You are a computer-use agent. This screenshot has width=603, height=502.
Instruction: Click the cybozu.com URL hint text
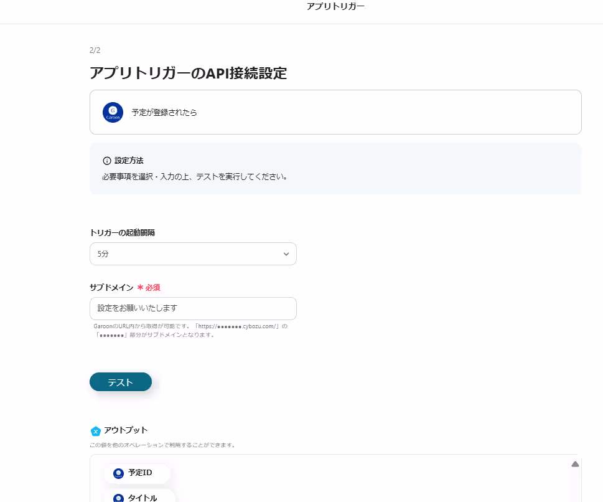pos(190,330)
